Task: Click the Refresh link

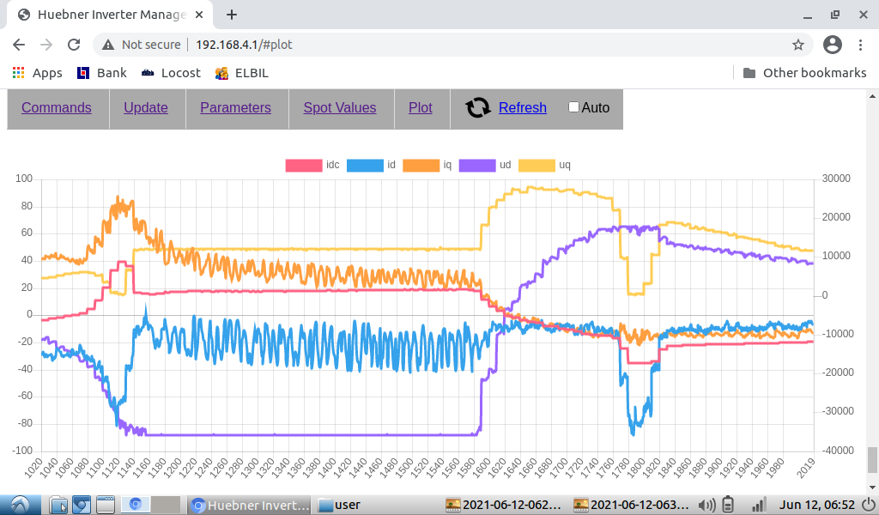Action: click(x=522, y=108)
